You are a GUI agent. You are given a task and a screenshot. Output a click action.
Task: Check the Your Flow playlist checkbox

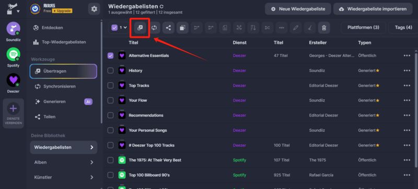pos(110,100)
